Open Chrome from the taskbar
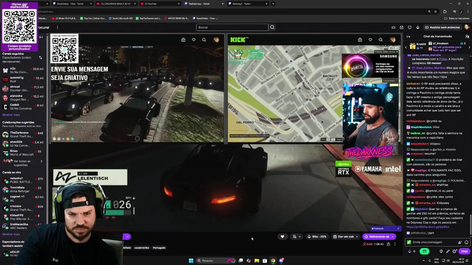The width and height of the screenshot is (472, 265). point(273,261)
